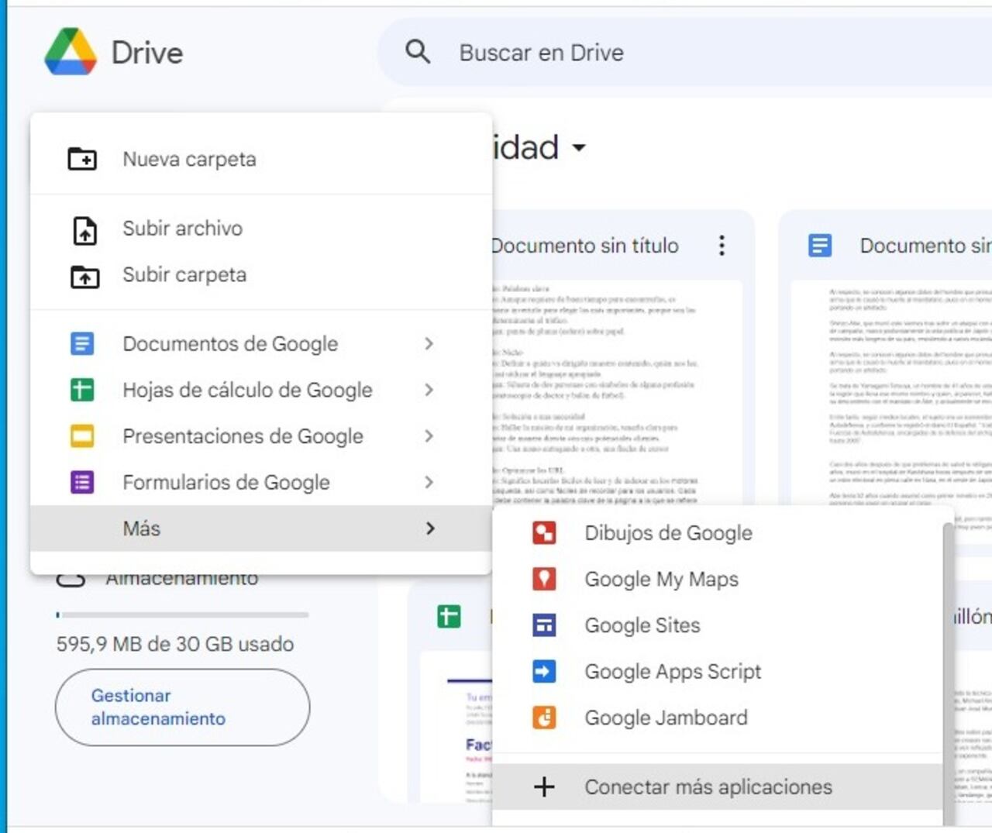Open three-dot menu on Documento sin título
The width and height of the screenshot is (992, 833).
click(722, 246)
